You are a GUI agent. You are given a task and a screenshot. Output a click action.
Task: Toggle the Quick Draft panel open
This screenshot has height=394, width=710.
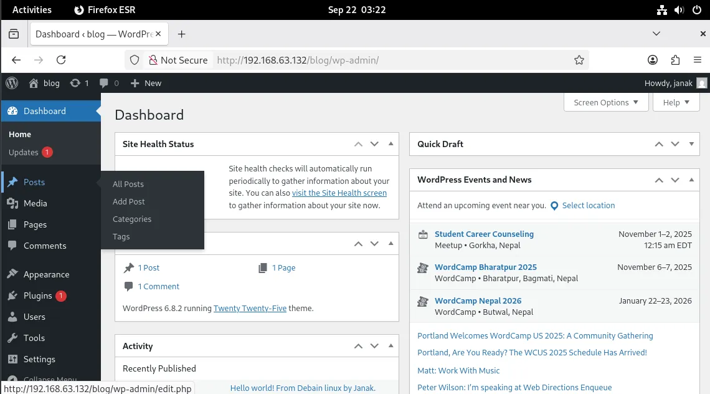pos(691,144)
